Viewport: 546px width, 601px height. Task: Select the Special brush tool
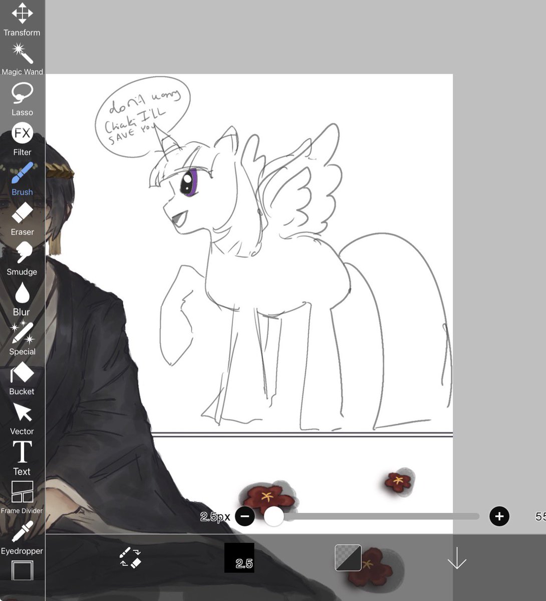22,339
